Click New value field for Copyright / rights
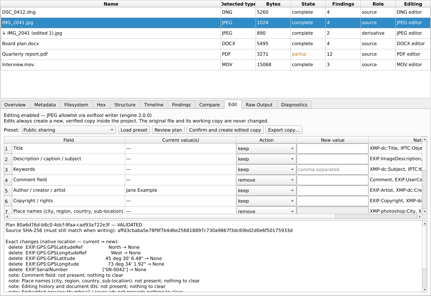This screenshot has height=296, width=431. (x=332, y=201)
